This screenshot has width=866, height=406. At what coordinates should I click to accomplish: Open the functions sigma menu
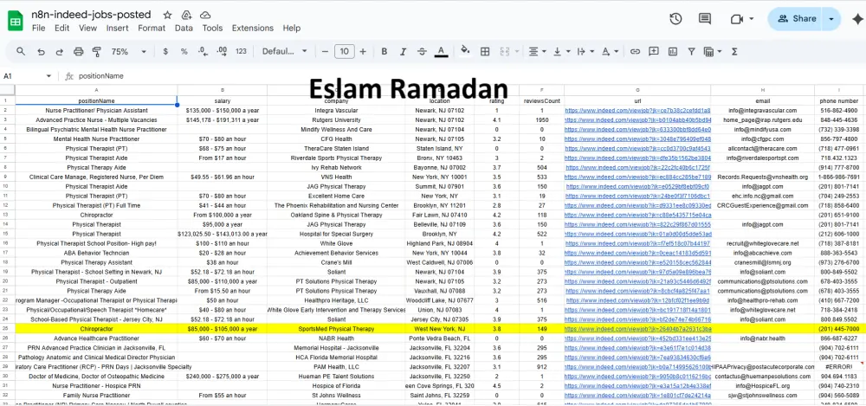pos(734,51)
